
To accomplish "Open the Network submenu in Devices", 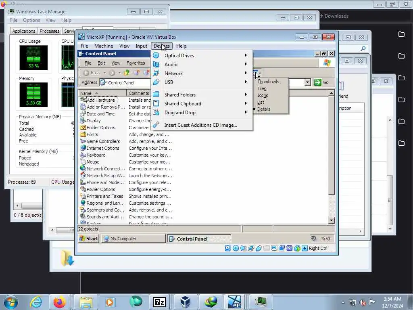I will tap(202, 73).
